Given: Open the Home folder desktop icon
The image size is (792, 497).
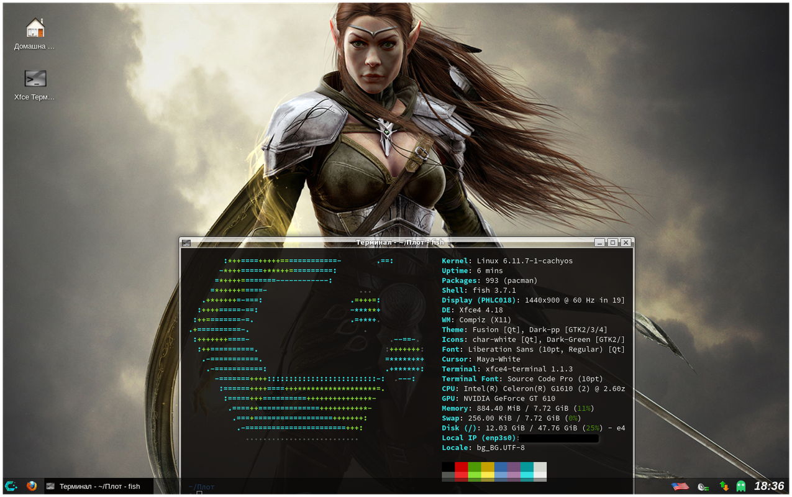Looking at the screenshot, I should pyautogui.click(x=35, y=34).
